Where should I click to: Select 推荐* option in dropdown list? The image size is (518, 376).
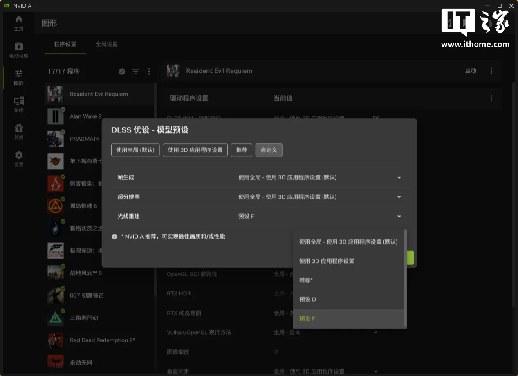[x=348, y=280]
